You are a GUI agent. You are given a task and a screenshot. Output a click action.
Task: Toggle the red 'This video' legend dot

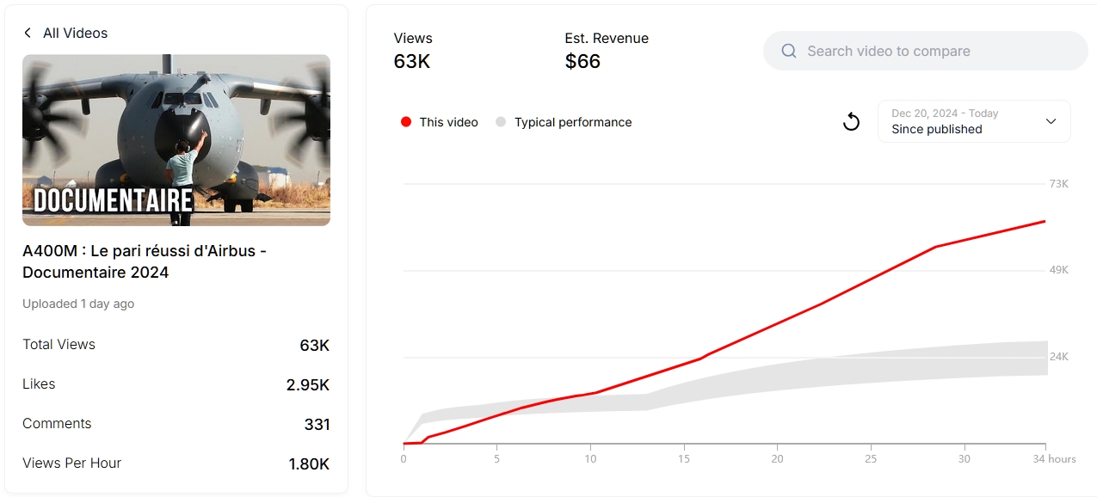click(x=406, y=122)
